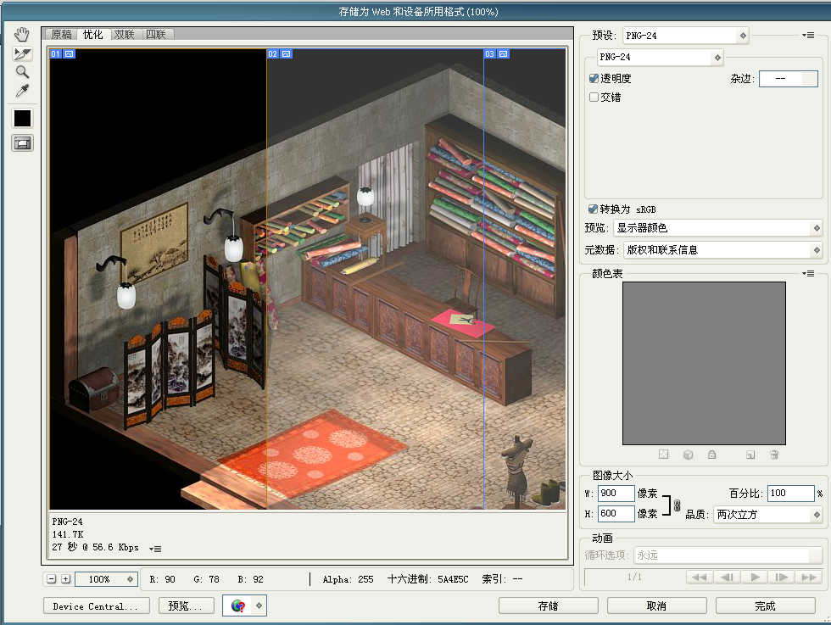
Task: Open the 100% zoom level dropdown
Action: [x=106, y=579]
